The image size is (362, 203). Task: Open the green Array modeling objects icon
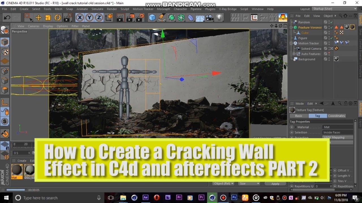point(181,17)
